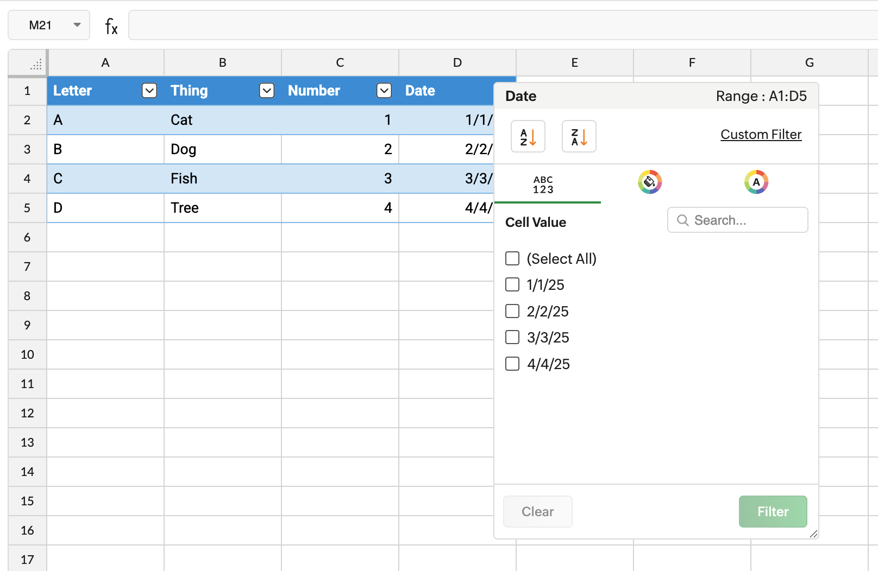Open the Custom Filter link

(x=761, y=135)
